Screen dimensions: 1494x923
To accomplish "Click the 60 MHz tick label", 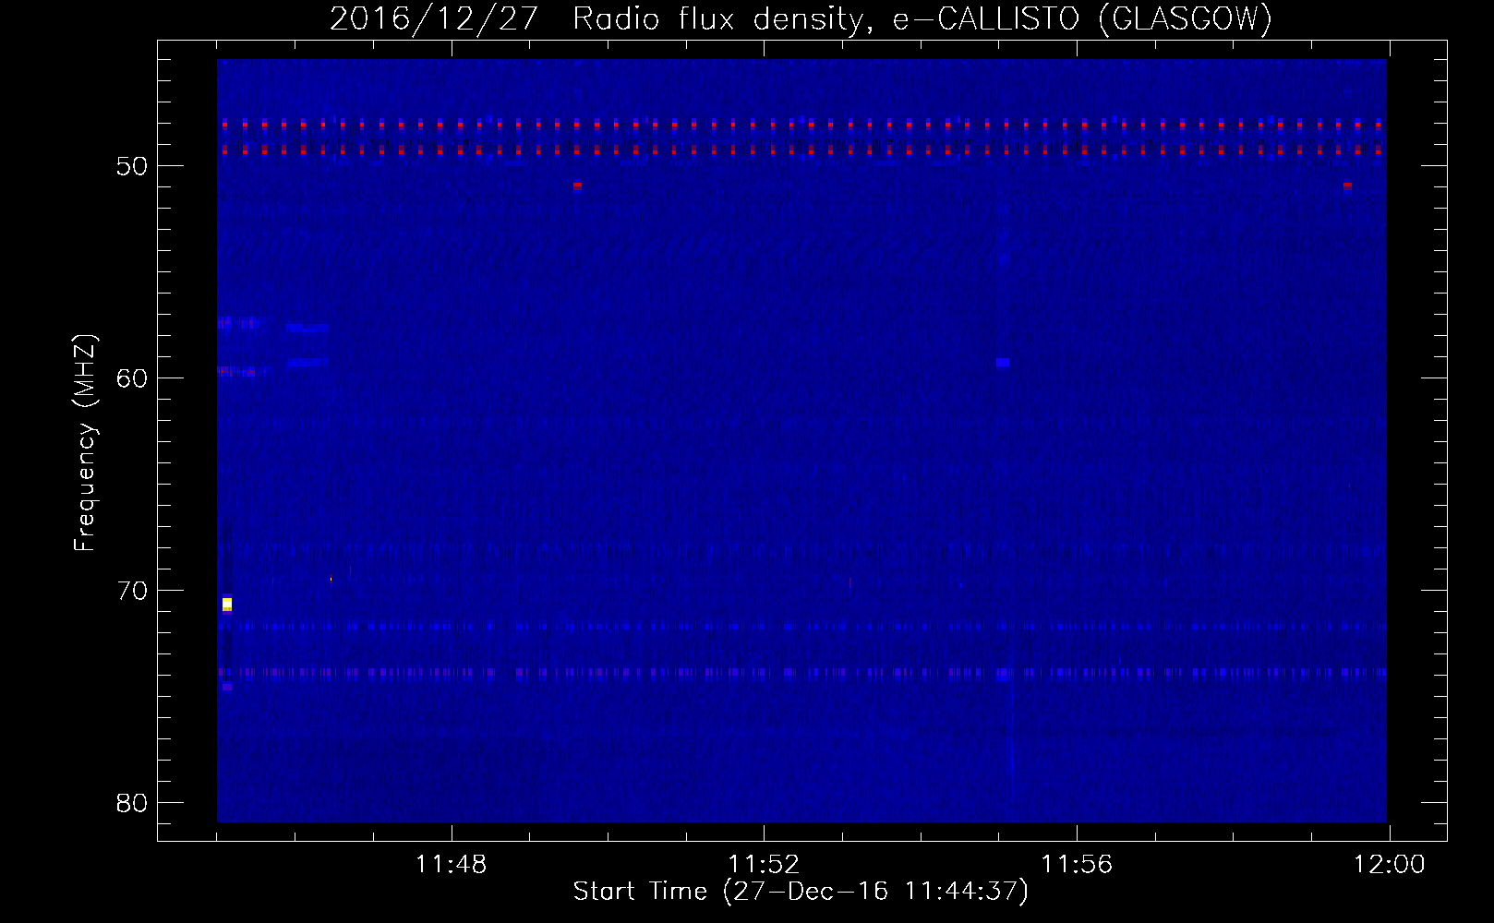I will 132,378.
